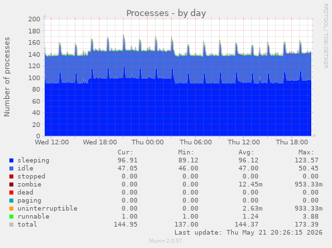Screen dimensions: 332x248
Task: Click uninterruptible average value 2.63m
Action: click(253, 209)
